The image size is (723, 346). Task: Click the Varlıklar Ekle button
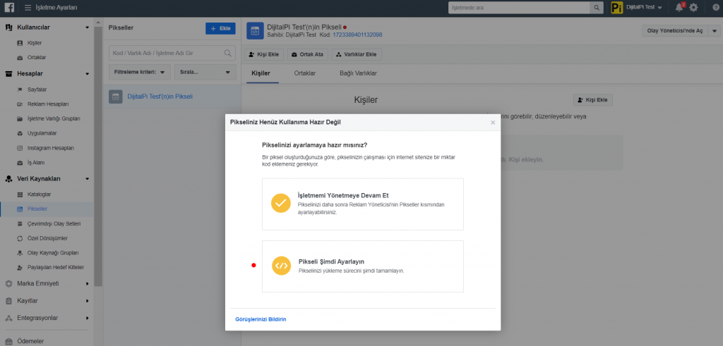click(357, 54)
